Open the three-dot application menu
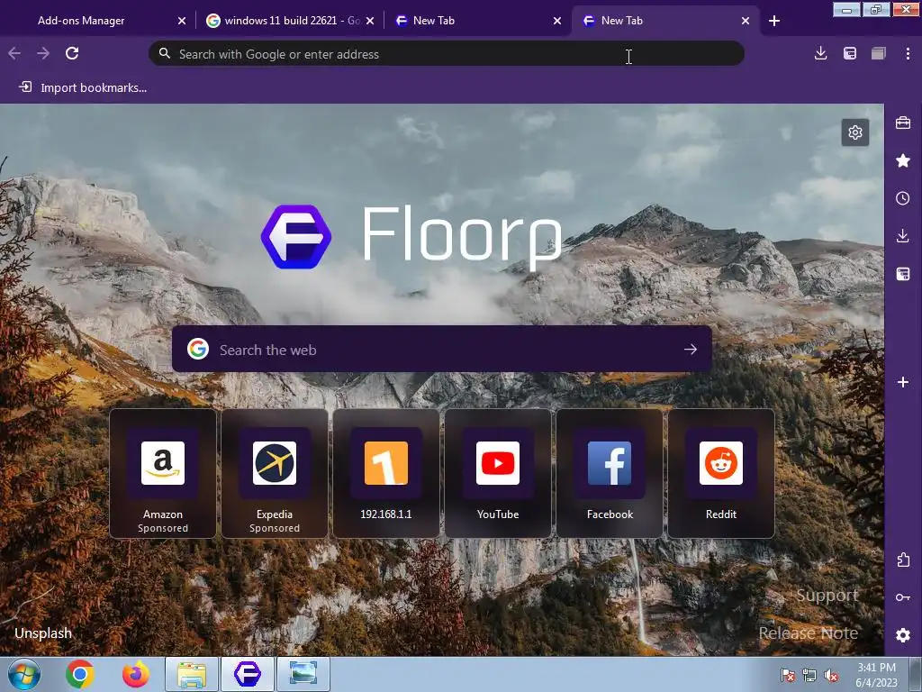The height and width of the screenshot is (692, 922). point(908,53)
